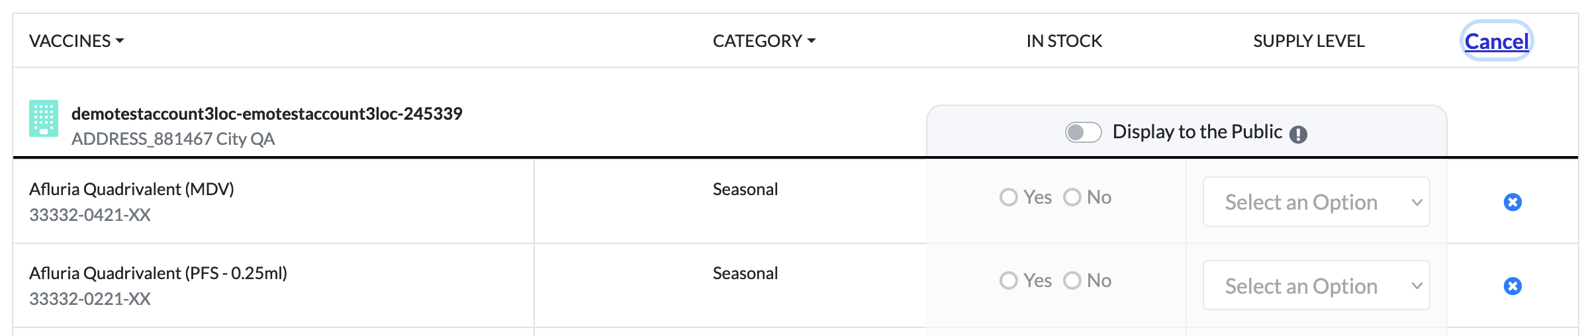1586x336 pixels.
Task: Click the demotestaccount3loc location name
Action: coord(267,114)
